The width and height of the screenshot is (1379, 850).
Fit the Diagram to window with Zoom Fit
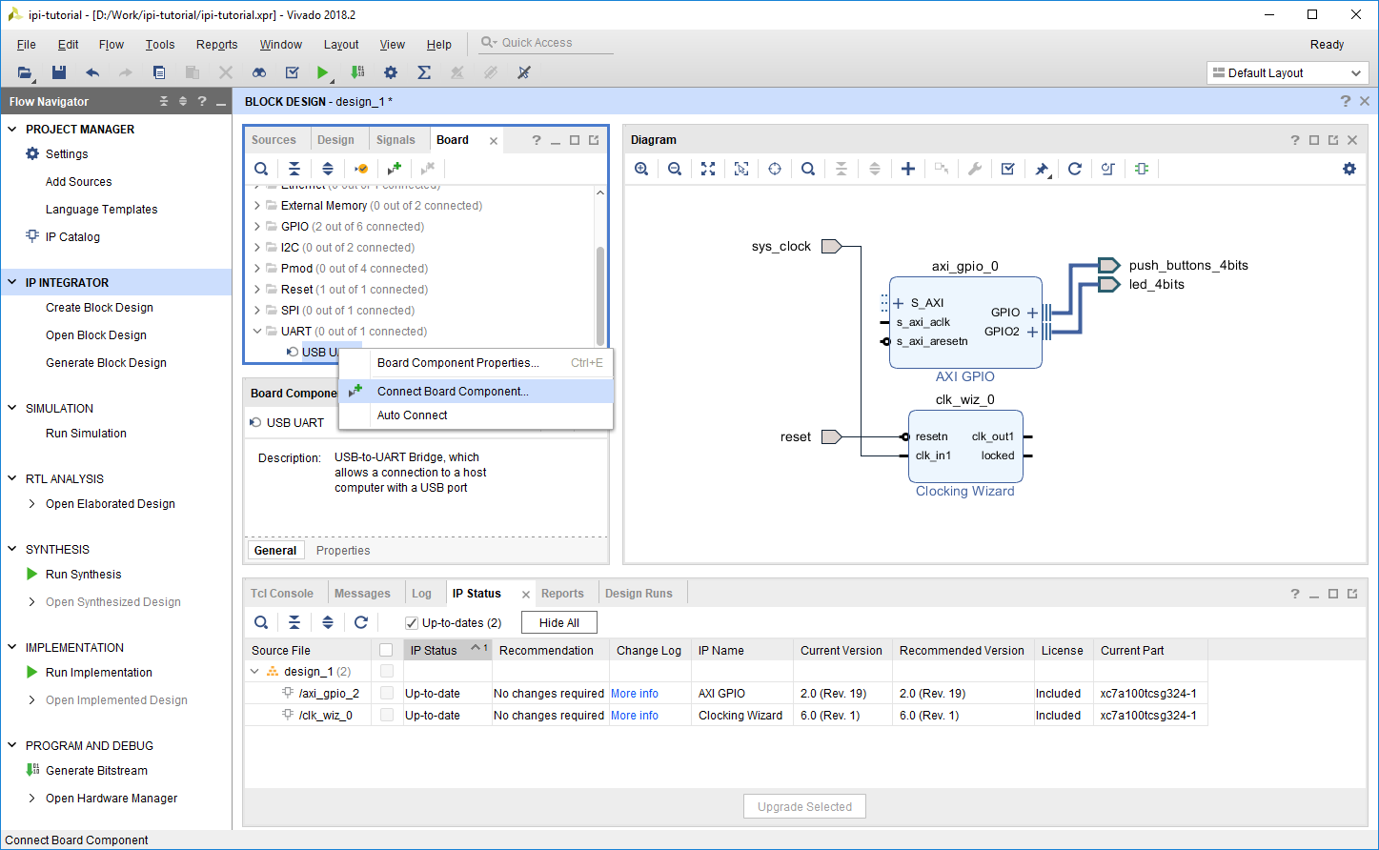[x=708, y=169]
